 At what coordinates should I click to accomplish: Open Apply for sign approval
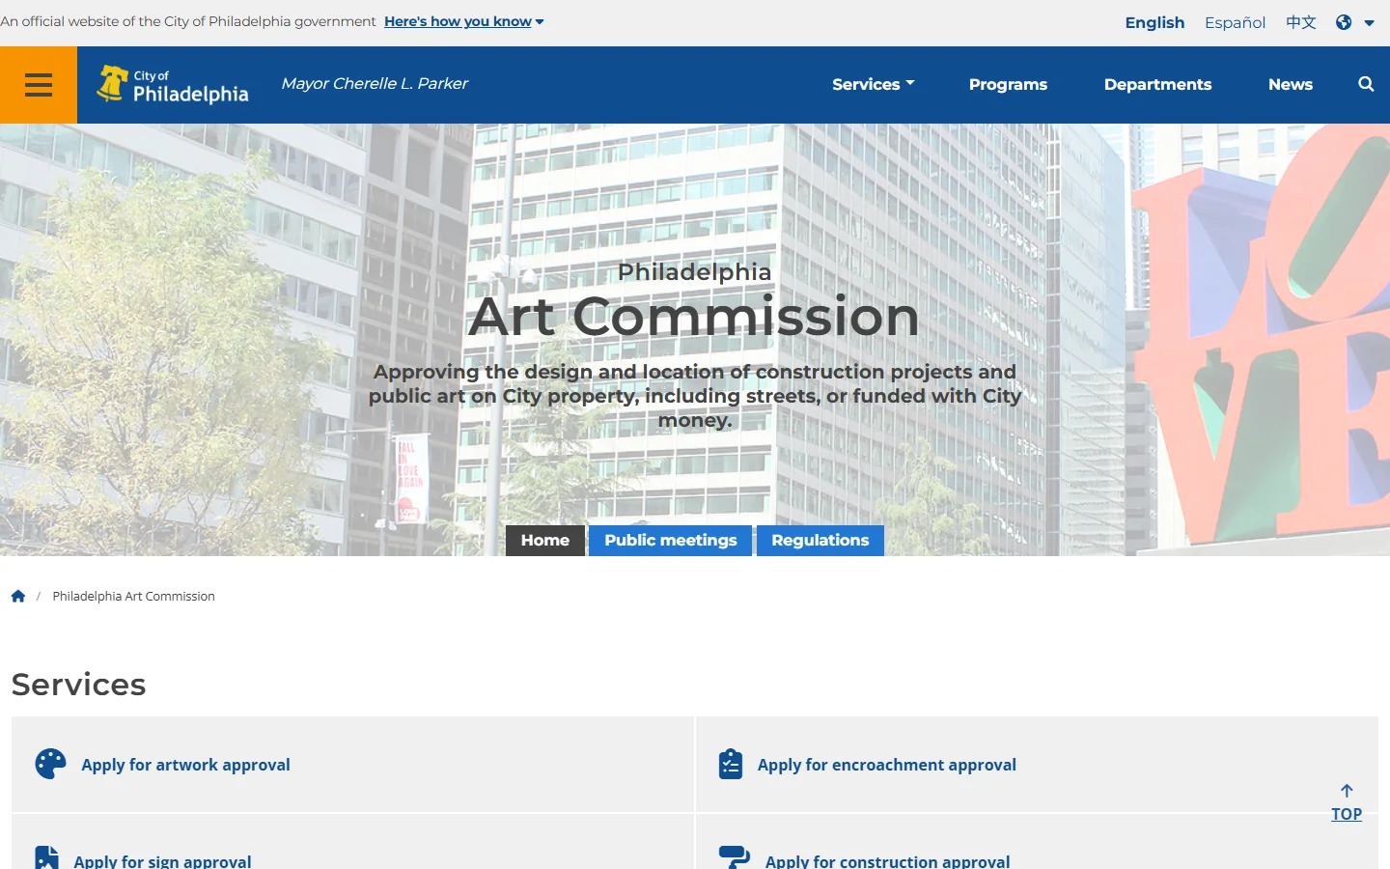click(162, 860)
